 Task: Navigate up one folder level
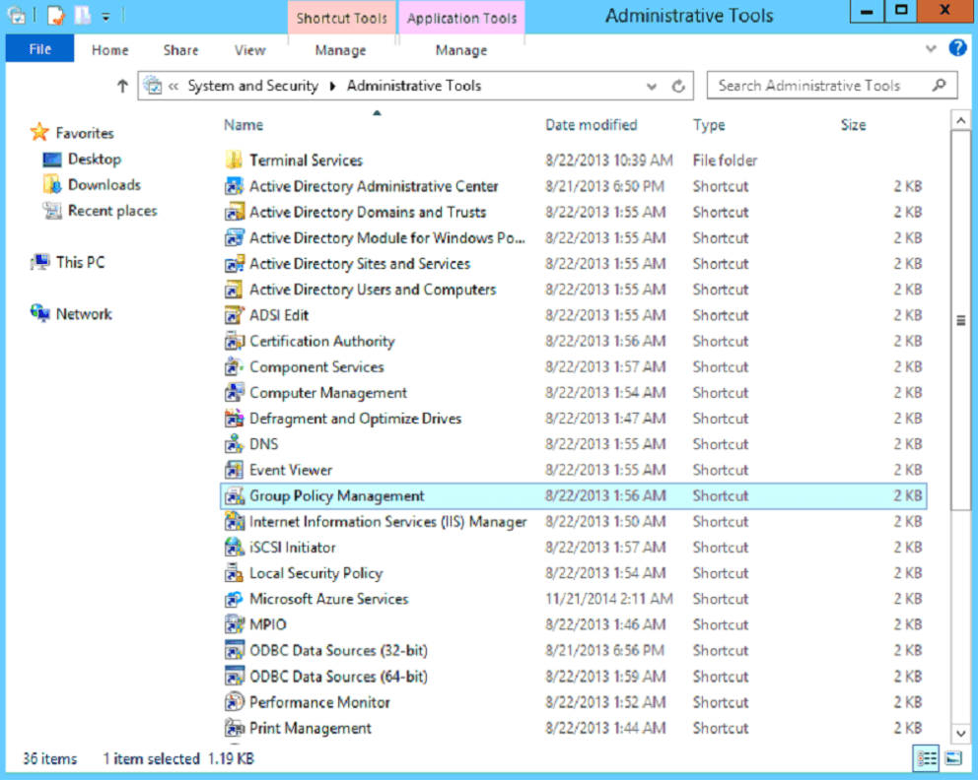point(122,87)
